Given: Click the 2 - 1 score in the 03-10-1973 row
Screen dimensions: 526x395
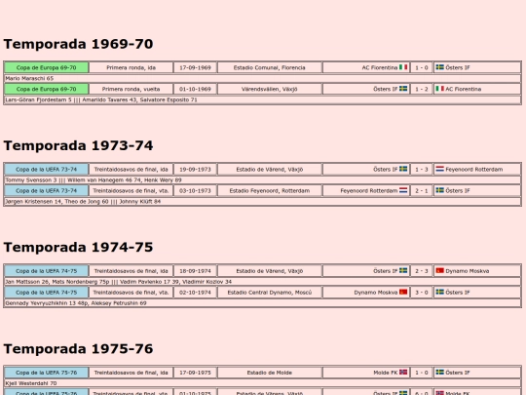Looking at the screenshot, I should pyautogui.click(x=422, y=191).
